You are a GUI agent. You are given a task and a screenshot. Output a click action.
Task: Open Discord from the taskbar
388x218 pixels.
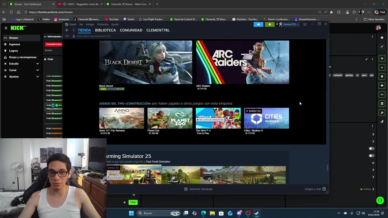click(239, 213)
